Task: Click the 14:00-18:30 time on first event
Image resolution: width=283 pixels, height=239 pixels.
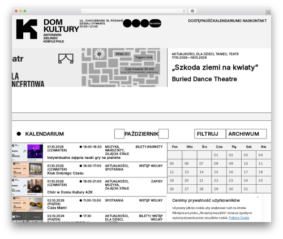Action: point(92,147)
